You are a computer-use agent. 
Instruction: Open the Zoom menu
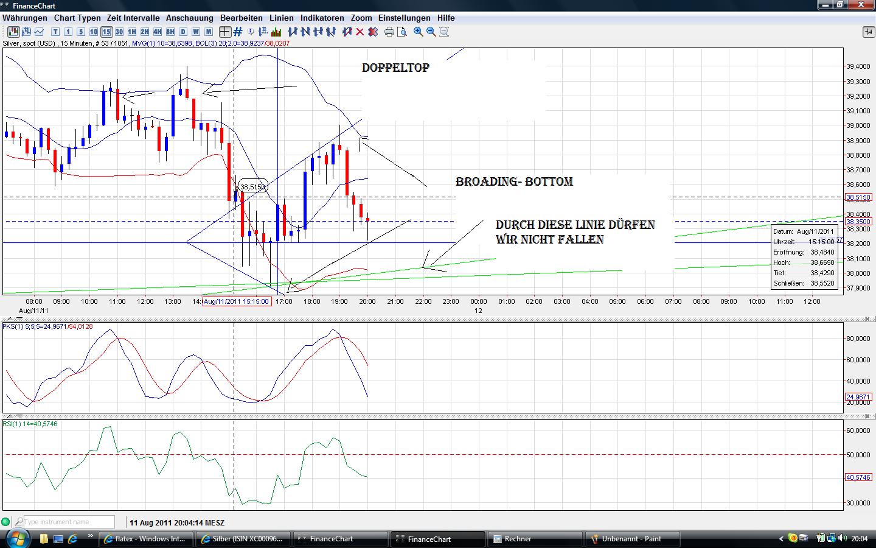(361, 18)
